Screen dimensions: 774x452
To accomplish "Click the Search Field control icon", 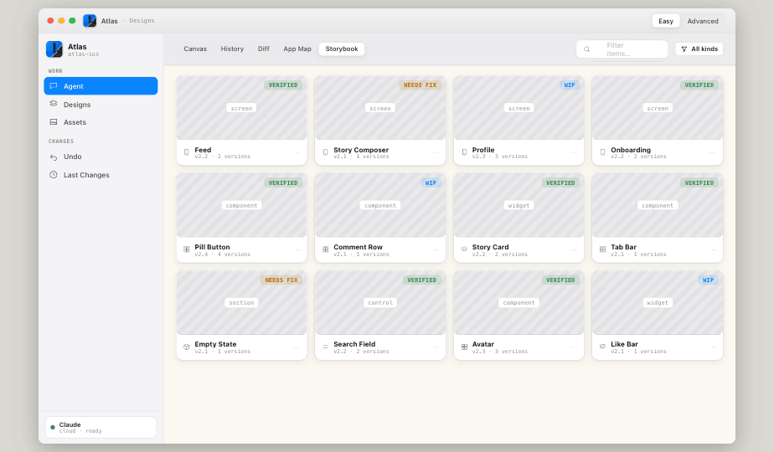I will point(325,347).
